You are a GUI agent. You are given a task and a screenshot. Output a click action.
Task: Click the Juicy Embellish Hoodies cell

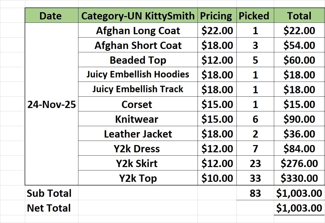coord(138,75)
